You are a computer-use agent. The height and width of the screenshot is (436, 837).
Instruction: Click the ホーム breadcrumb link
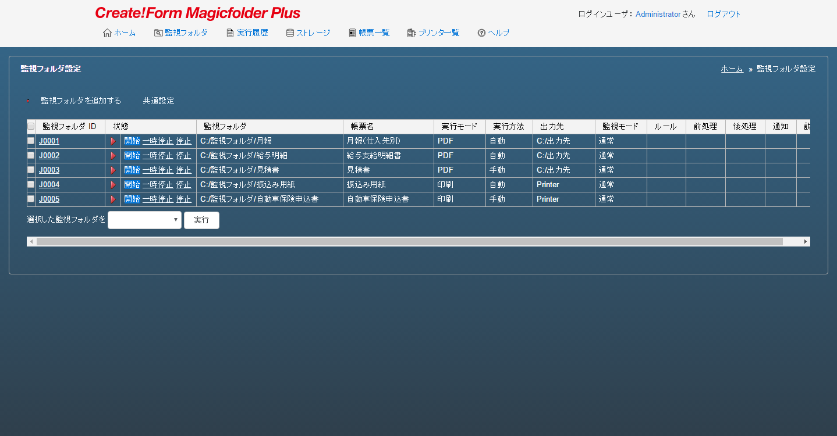tap(732, 69)
